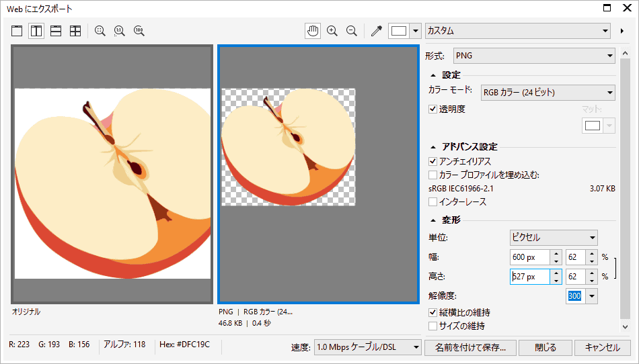Open the カラー モード dropdown
Viewport: 639px width, 364px height.
pos(548,92)
